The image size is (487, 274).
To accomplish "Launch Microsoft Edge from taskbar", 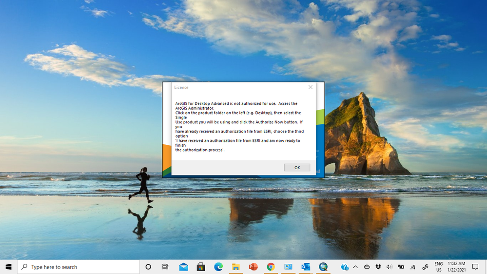I will (218, 267).
